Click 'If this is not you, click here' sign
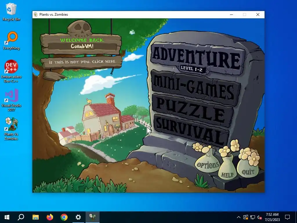Screen dimensions: 297x223 click(x=82, y=62)
